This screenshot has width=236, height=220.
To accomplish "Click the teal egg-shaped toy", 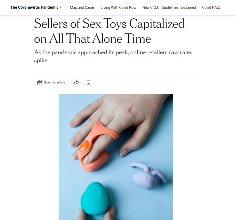I will tap(96, 198).
